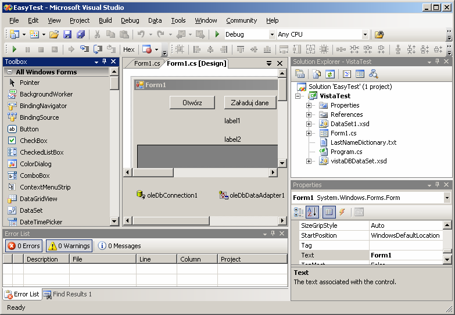Click the Align to Grid icon
The height and width of the screenshot is (315, 455).
180,49
